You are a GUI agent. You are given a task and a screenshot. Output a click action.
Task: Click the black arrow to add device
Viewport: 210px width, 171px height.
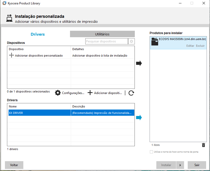(139, 63)
